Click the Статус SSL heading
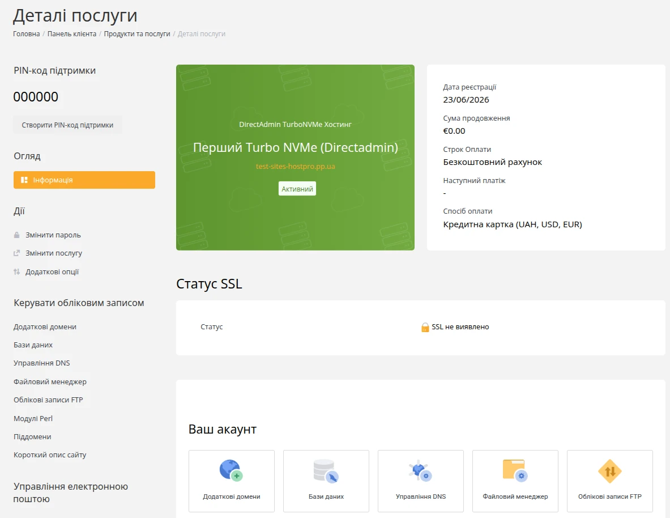The height and width of the screenshot is (518, 670). click(x=209, y=284)
